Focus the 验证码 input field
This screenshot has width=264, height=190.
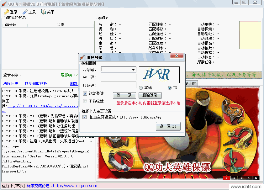pos(119,85)
